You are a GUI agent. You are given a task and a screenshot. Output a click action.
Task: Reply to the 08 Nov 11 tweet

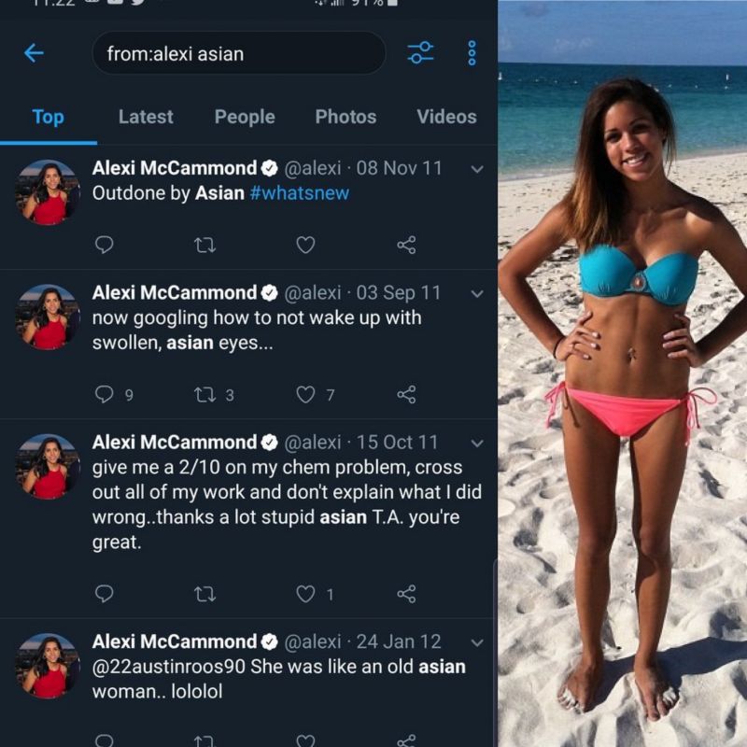(105, 245)
